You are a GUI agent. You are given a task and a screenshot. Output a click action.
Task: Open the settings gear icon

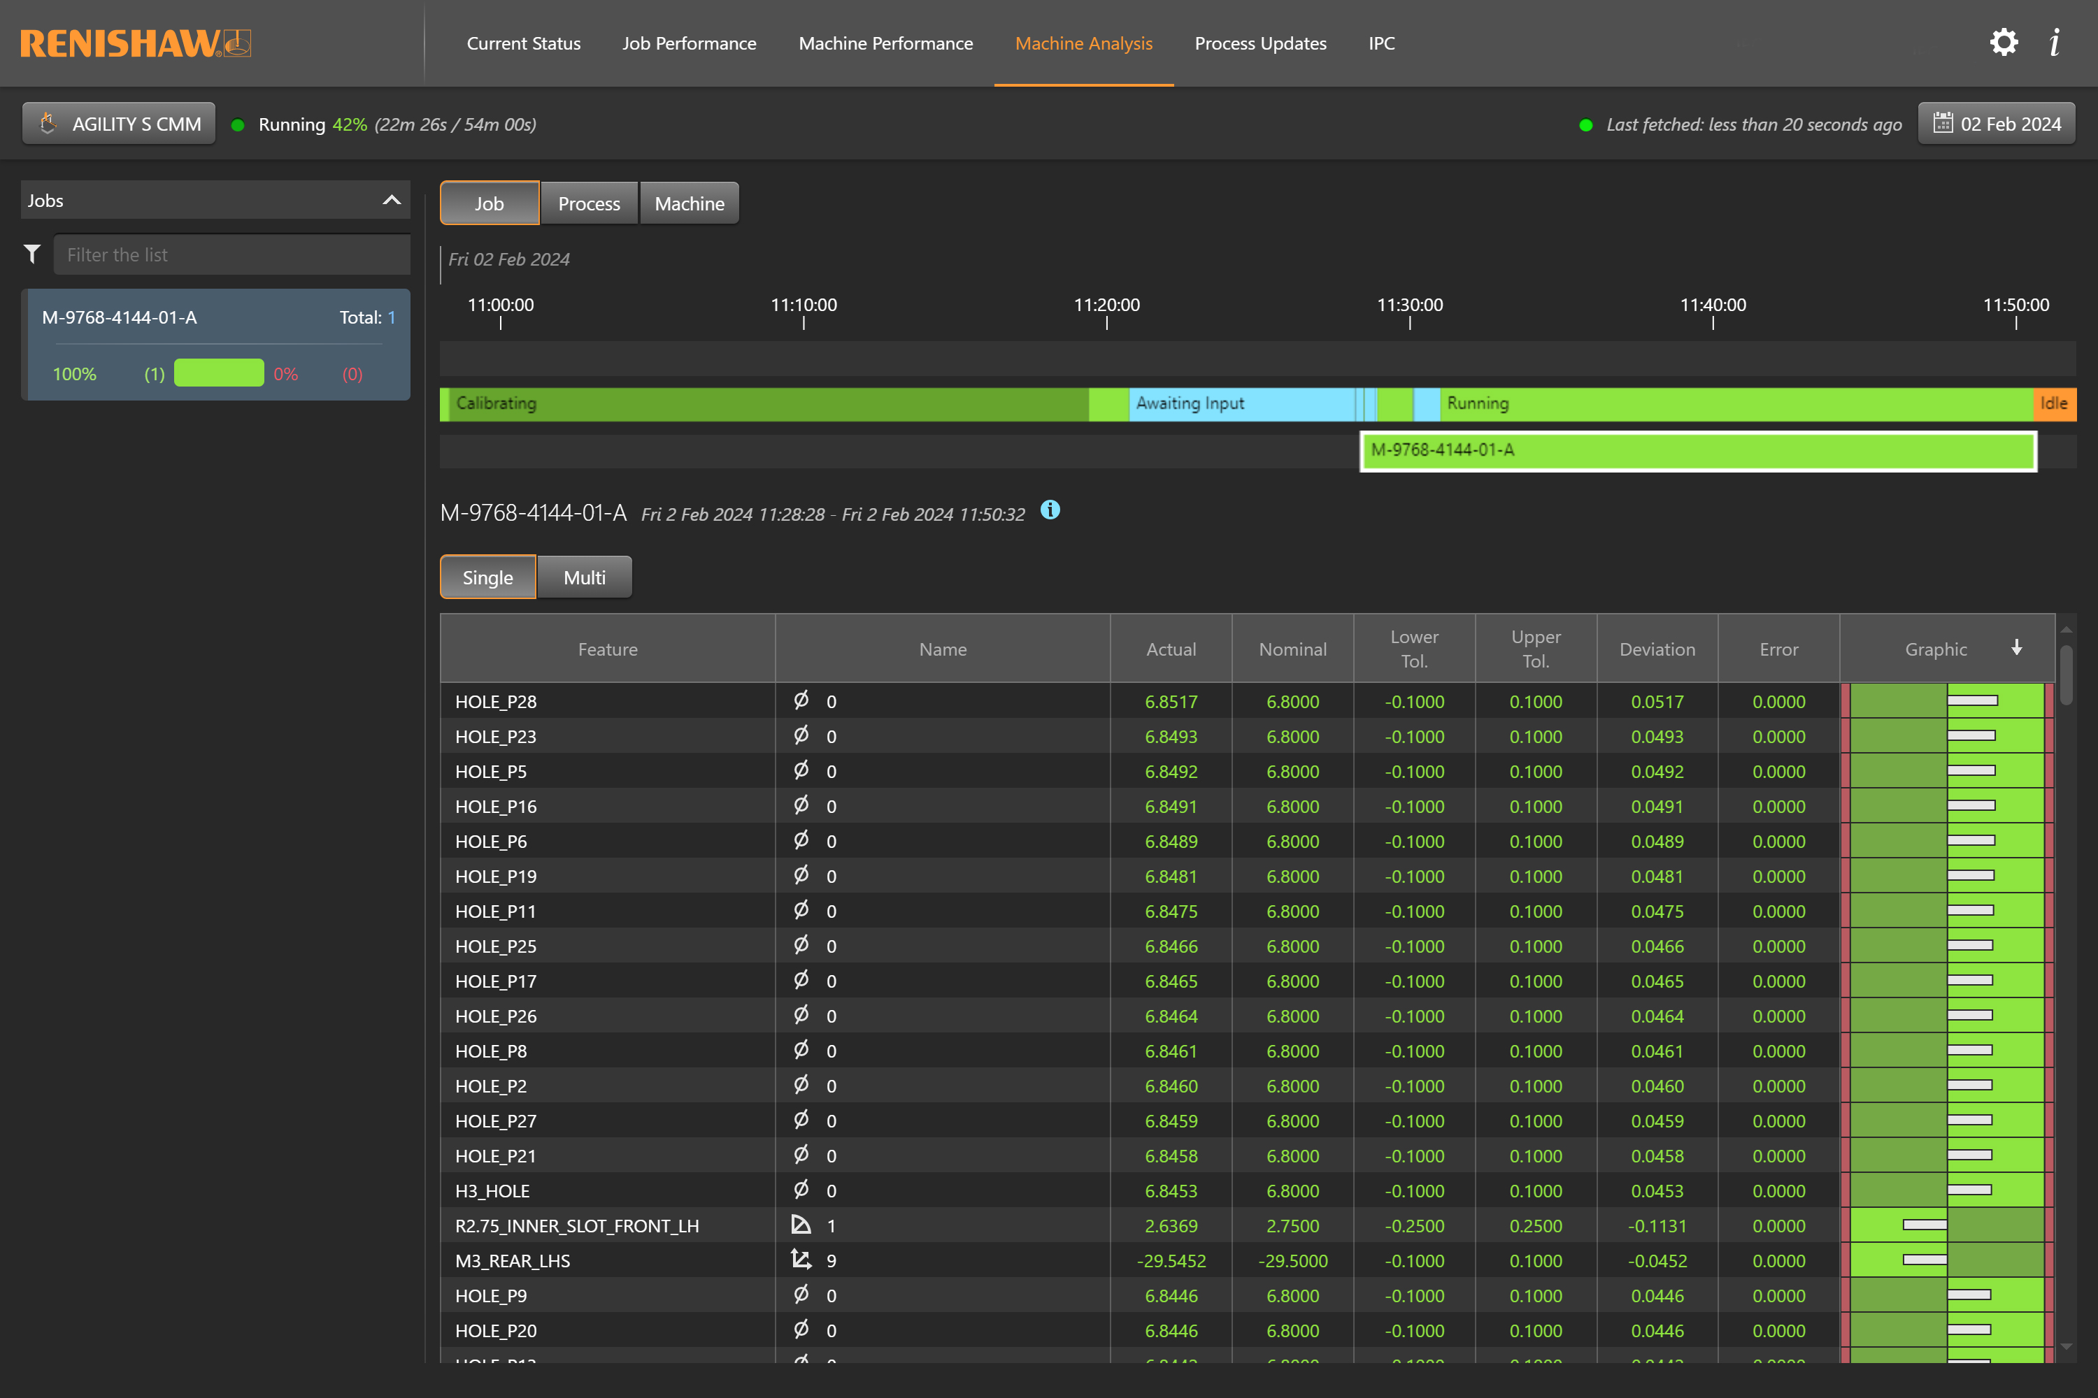tap(2004, 42)
